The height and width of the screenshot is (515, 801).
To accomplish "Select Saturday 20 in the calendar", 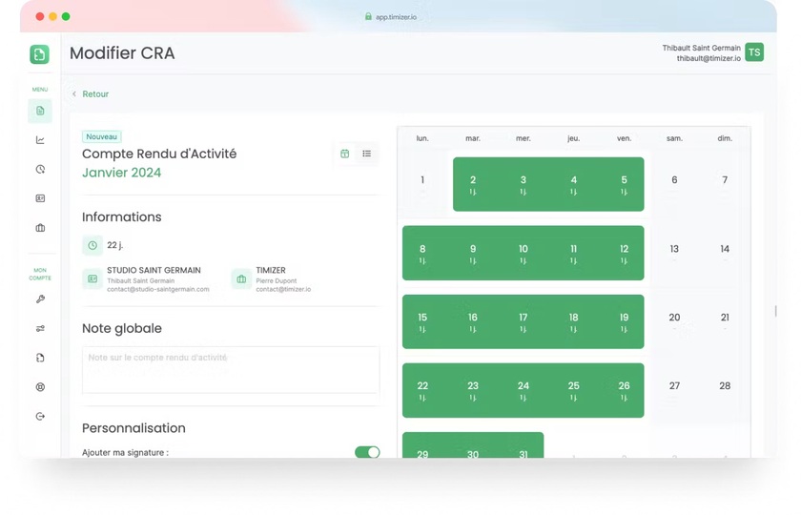I will [x=674, y=318].
